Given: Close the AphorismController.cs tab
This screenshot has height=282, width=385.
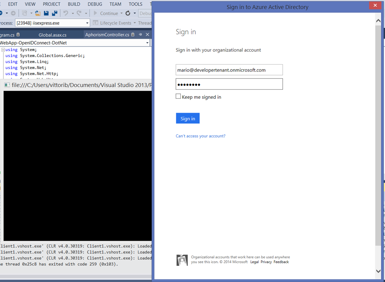Looking at the screenshot, I should coord(147,35).
